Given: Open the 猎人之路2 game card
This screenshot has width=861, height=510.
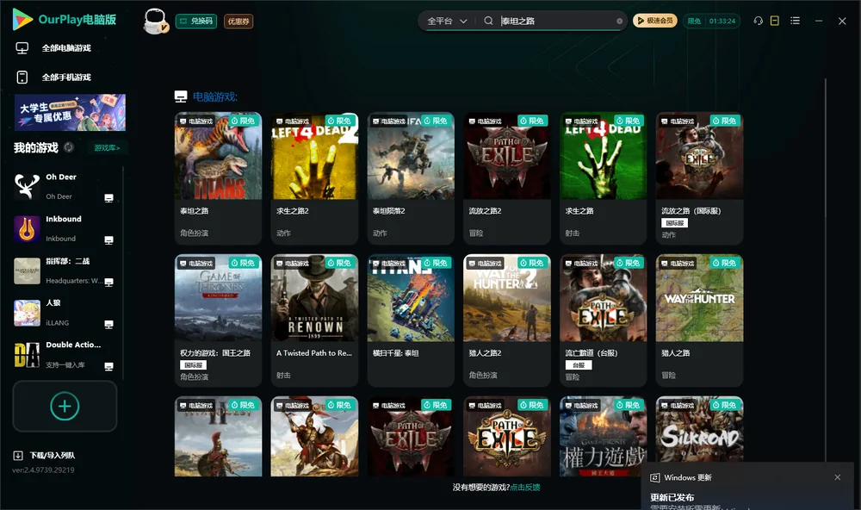Looking at the screenshot, I should pyautogui.click(x=507, y=320).
